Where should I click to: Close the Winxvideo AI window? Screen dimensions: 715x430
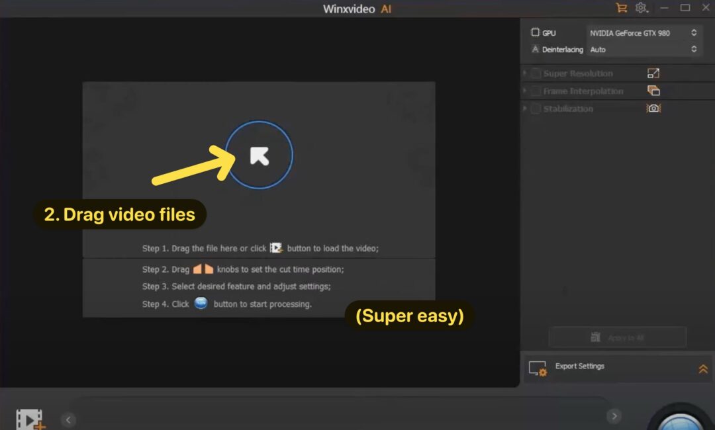coord(706,7)
